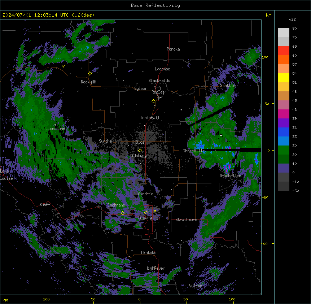Pick the bright yellow 51–54 dBZ legend swatch
This screenshot has height=304, width=311.
284,78
